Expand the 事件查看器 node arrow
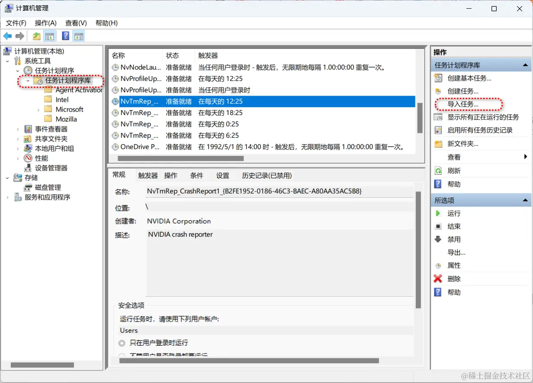 click(18, 129)
